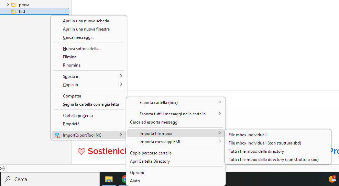Viewport: 339px width, 186px height.
Task: Open Proprietà from the context menu
Action: pos(89,124)
